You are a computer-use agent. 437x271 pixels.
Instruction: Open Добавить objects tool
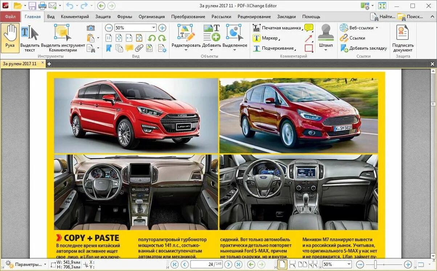coord(211,38)
